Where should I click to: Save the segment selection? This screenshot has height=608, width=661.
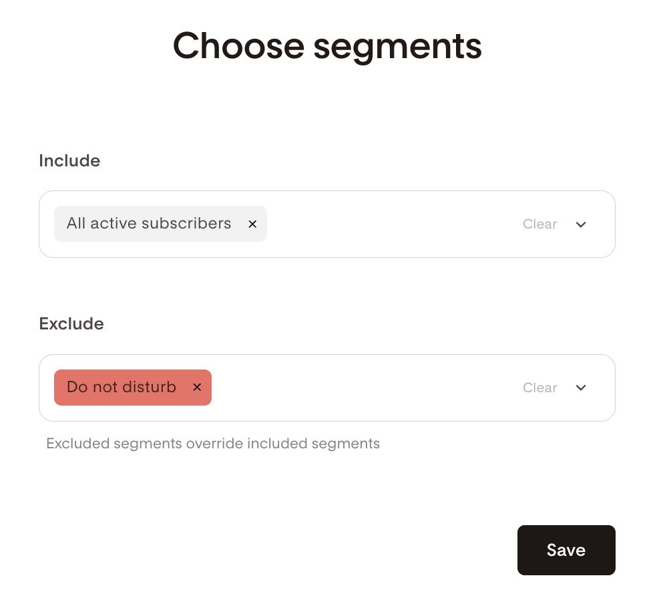pos(566,550)
